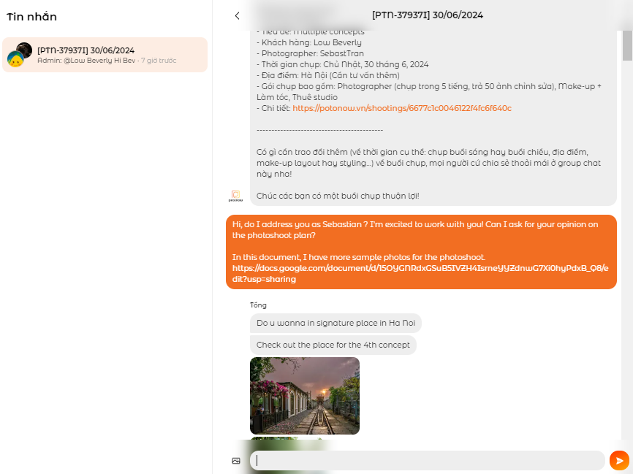Click the 'Tổng' label above the suggestions
633x474 pixels.
coord(258,305)
